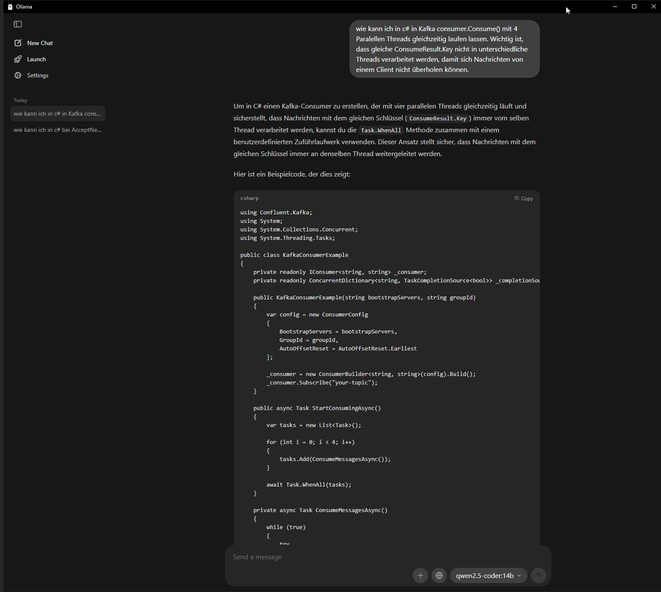Click 'public async Task StartConsumingAsync()' line
Viewport: 661px width, 592px height.
pos(317,408)
